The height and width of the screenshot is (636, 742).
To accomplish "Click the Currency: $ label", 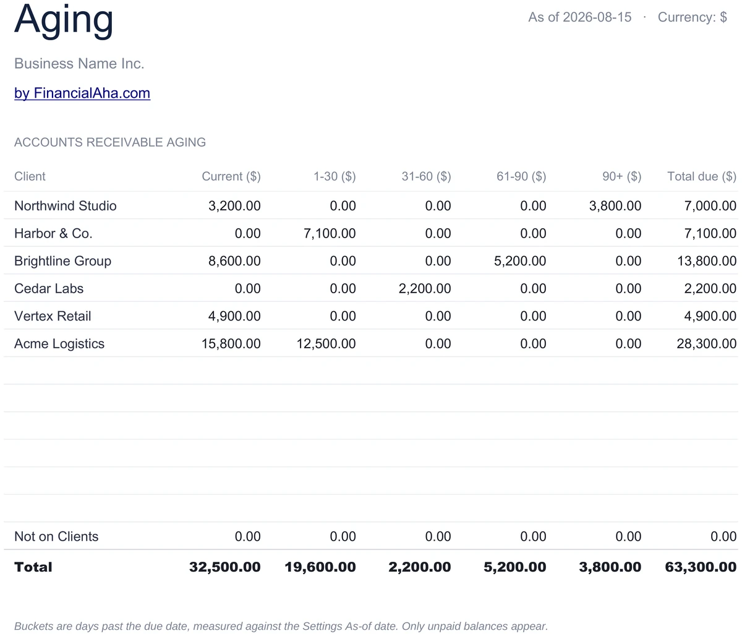I will (x=693, y=17).
